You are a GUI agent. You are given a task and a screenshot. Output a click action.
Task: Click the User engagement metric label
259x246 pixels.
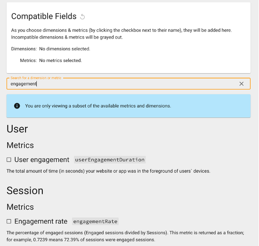tap(42, 160)
